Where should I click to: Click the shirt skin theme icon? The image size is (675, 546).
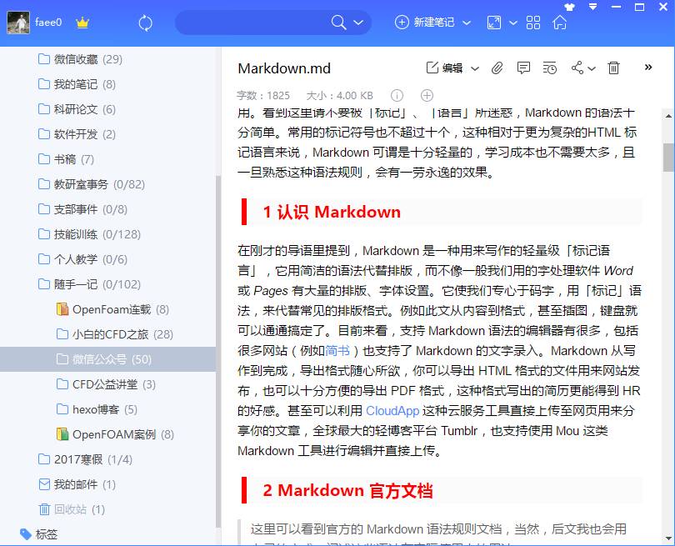(x=569, y=7)
